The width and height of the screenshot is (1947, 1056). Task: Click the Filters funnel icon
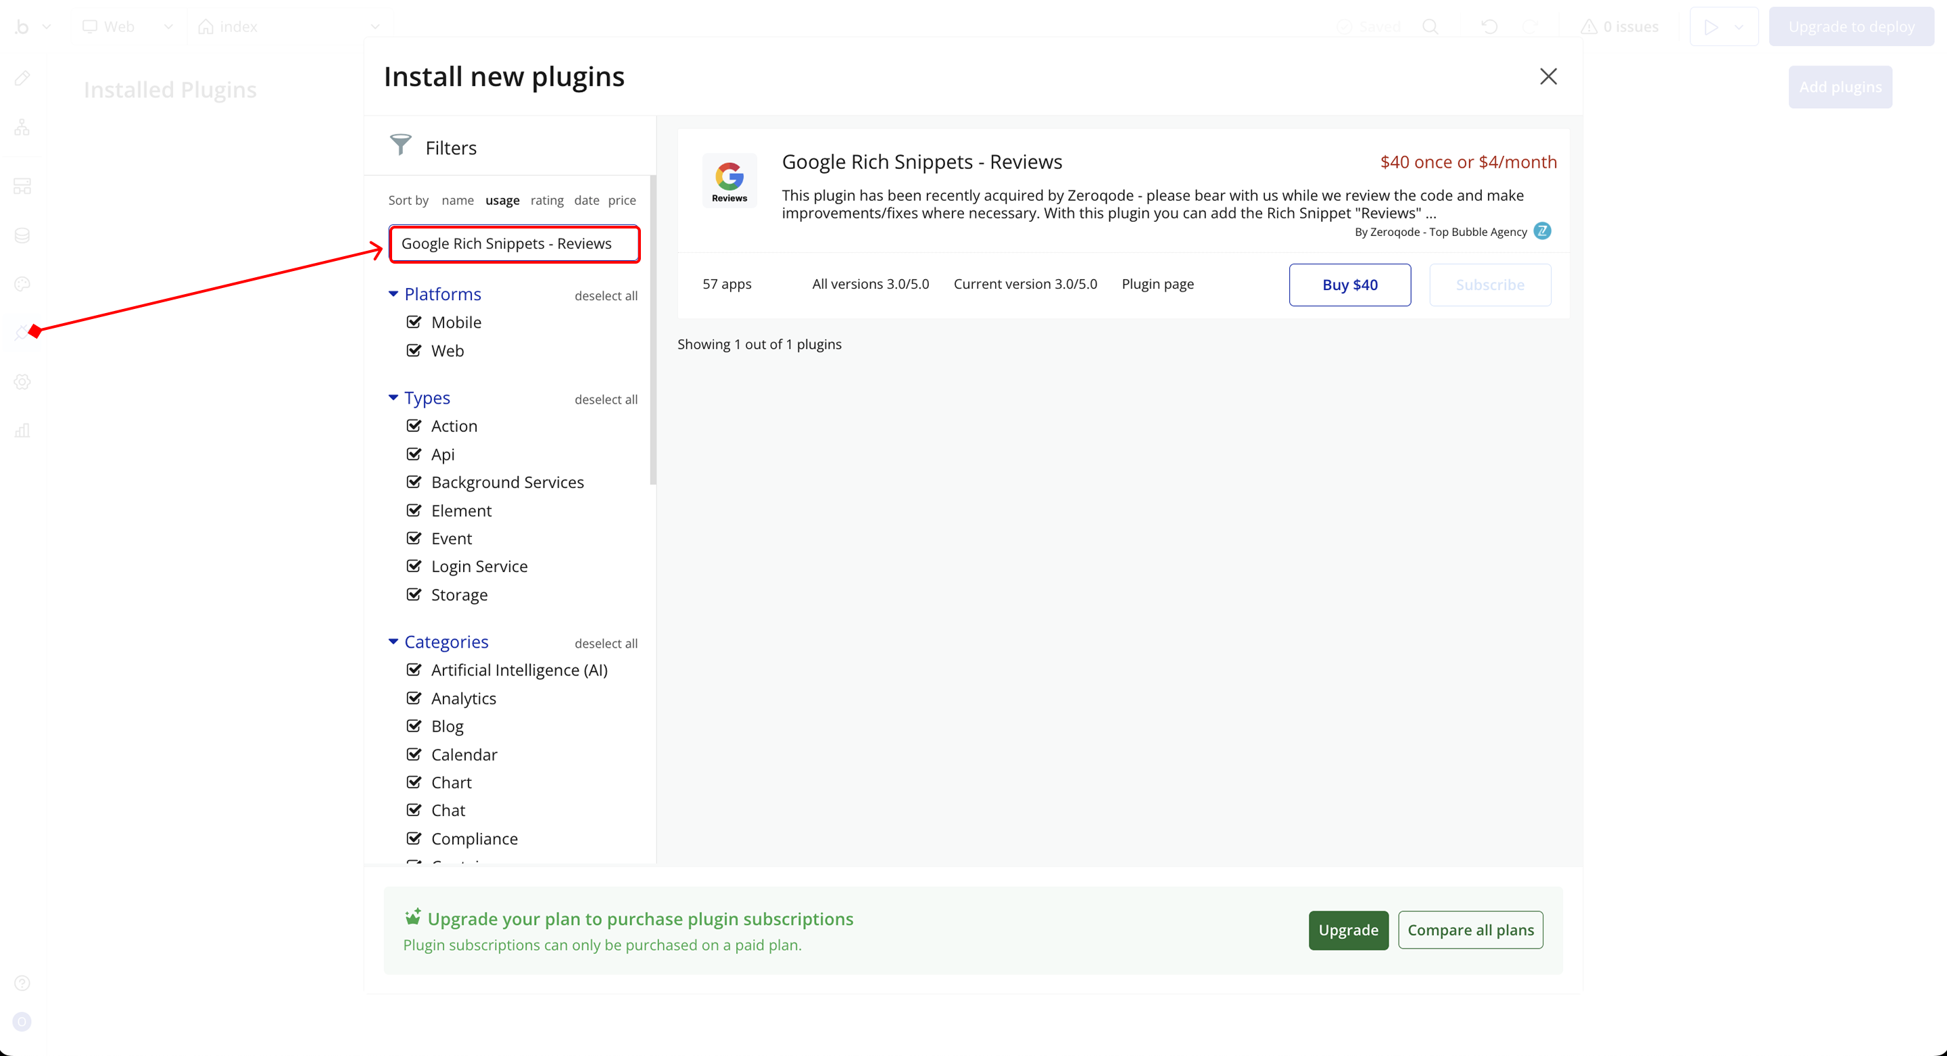click(x=400, y=145)
